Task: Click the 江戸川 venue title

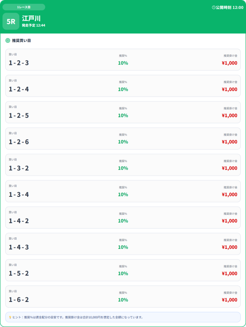Action: [x=31, y=18]
